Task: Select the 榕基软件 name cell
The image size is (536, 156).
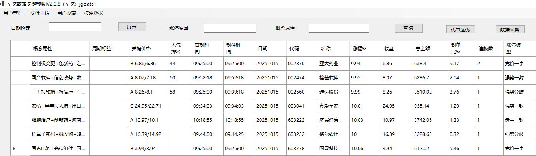Action: (x=334, y=78)
